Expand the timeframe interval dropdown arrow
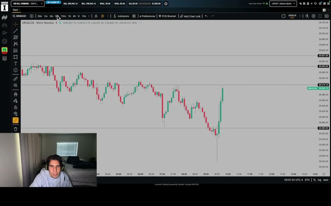 click(89, 16)
